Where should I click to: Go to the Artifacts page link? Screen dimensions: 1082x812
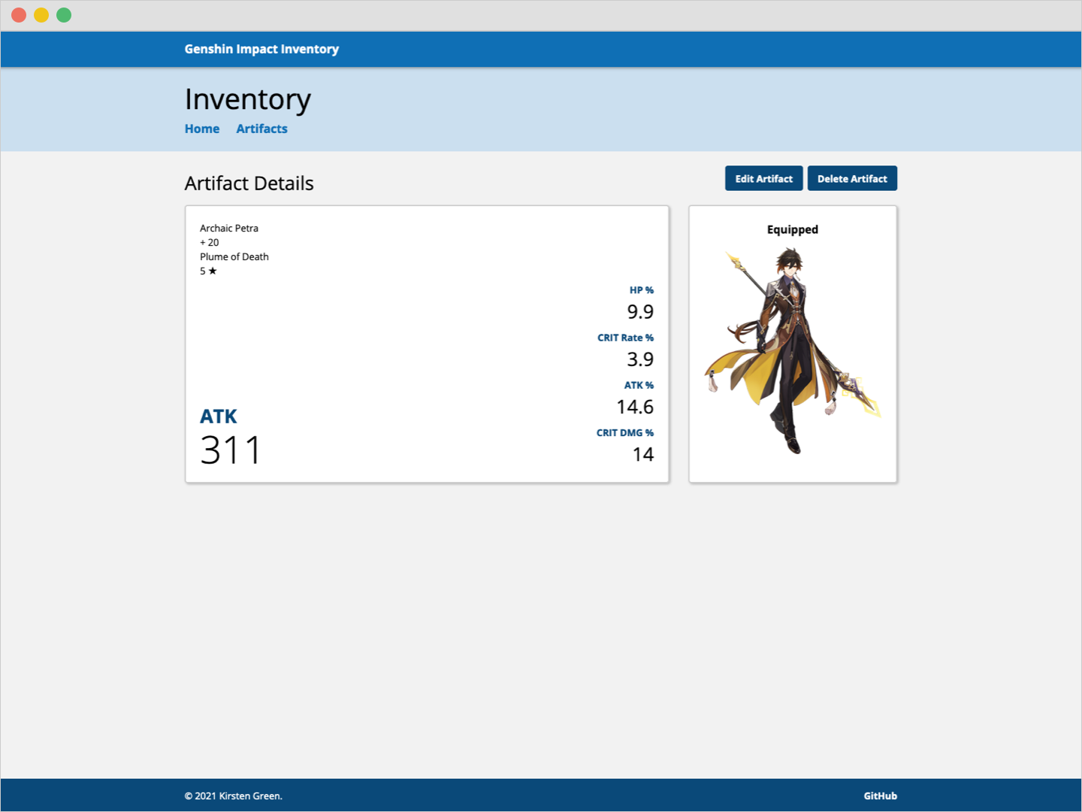[x=261, y=129]
